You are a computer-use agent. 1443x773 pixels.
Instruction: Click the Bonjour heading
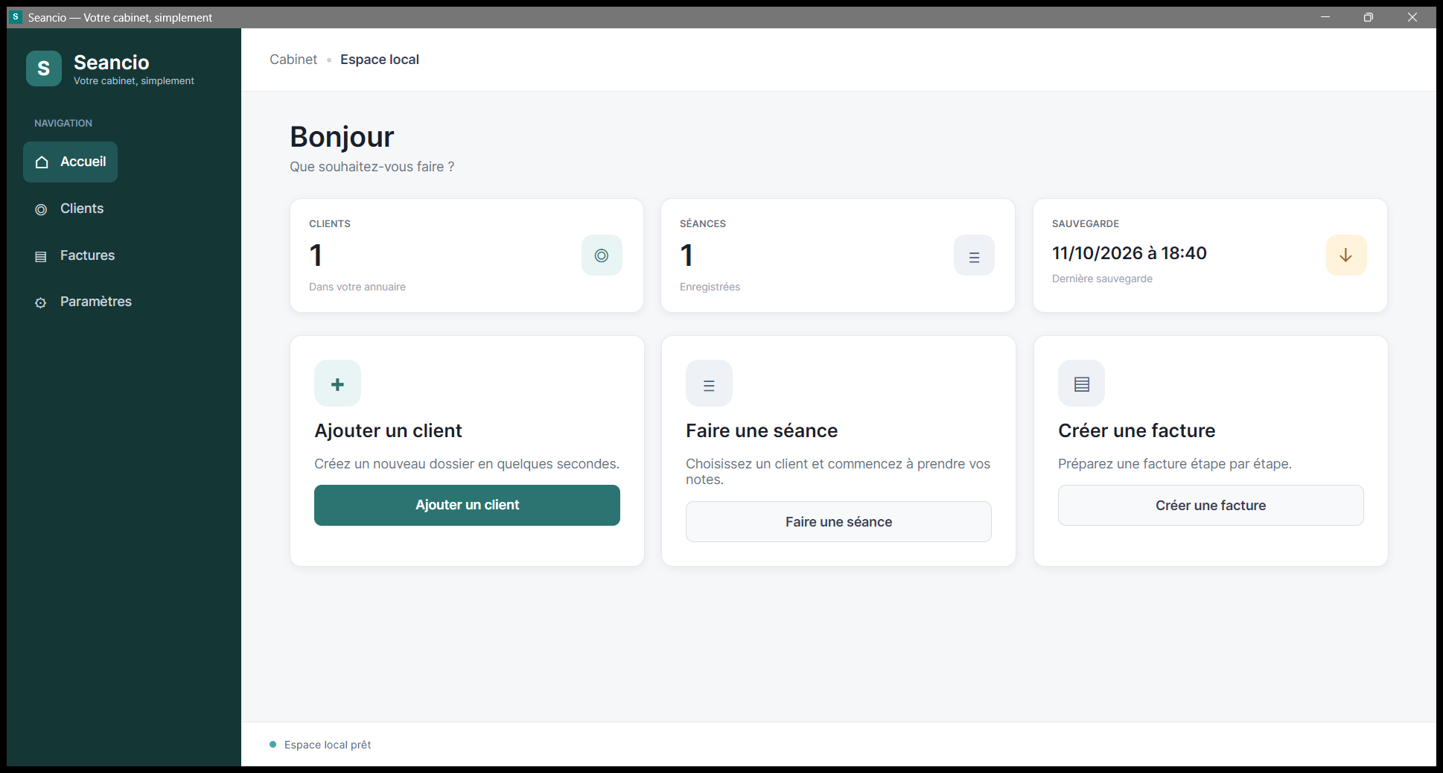point(342,137)
